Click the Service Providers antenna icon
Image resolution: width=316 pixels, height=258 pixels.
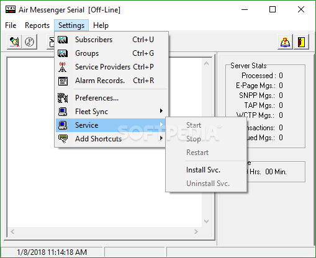tap(63, 67)
